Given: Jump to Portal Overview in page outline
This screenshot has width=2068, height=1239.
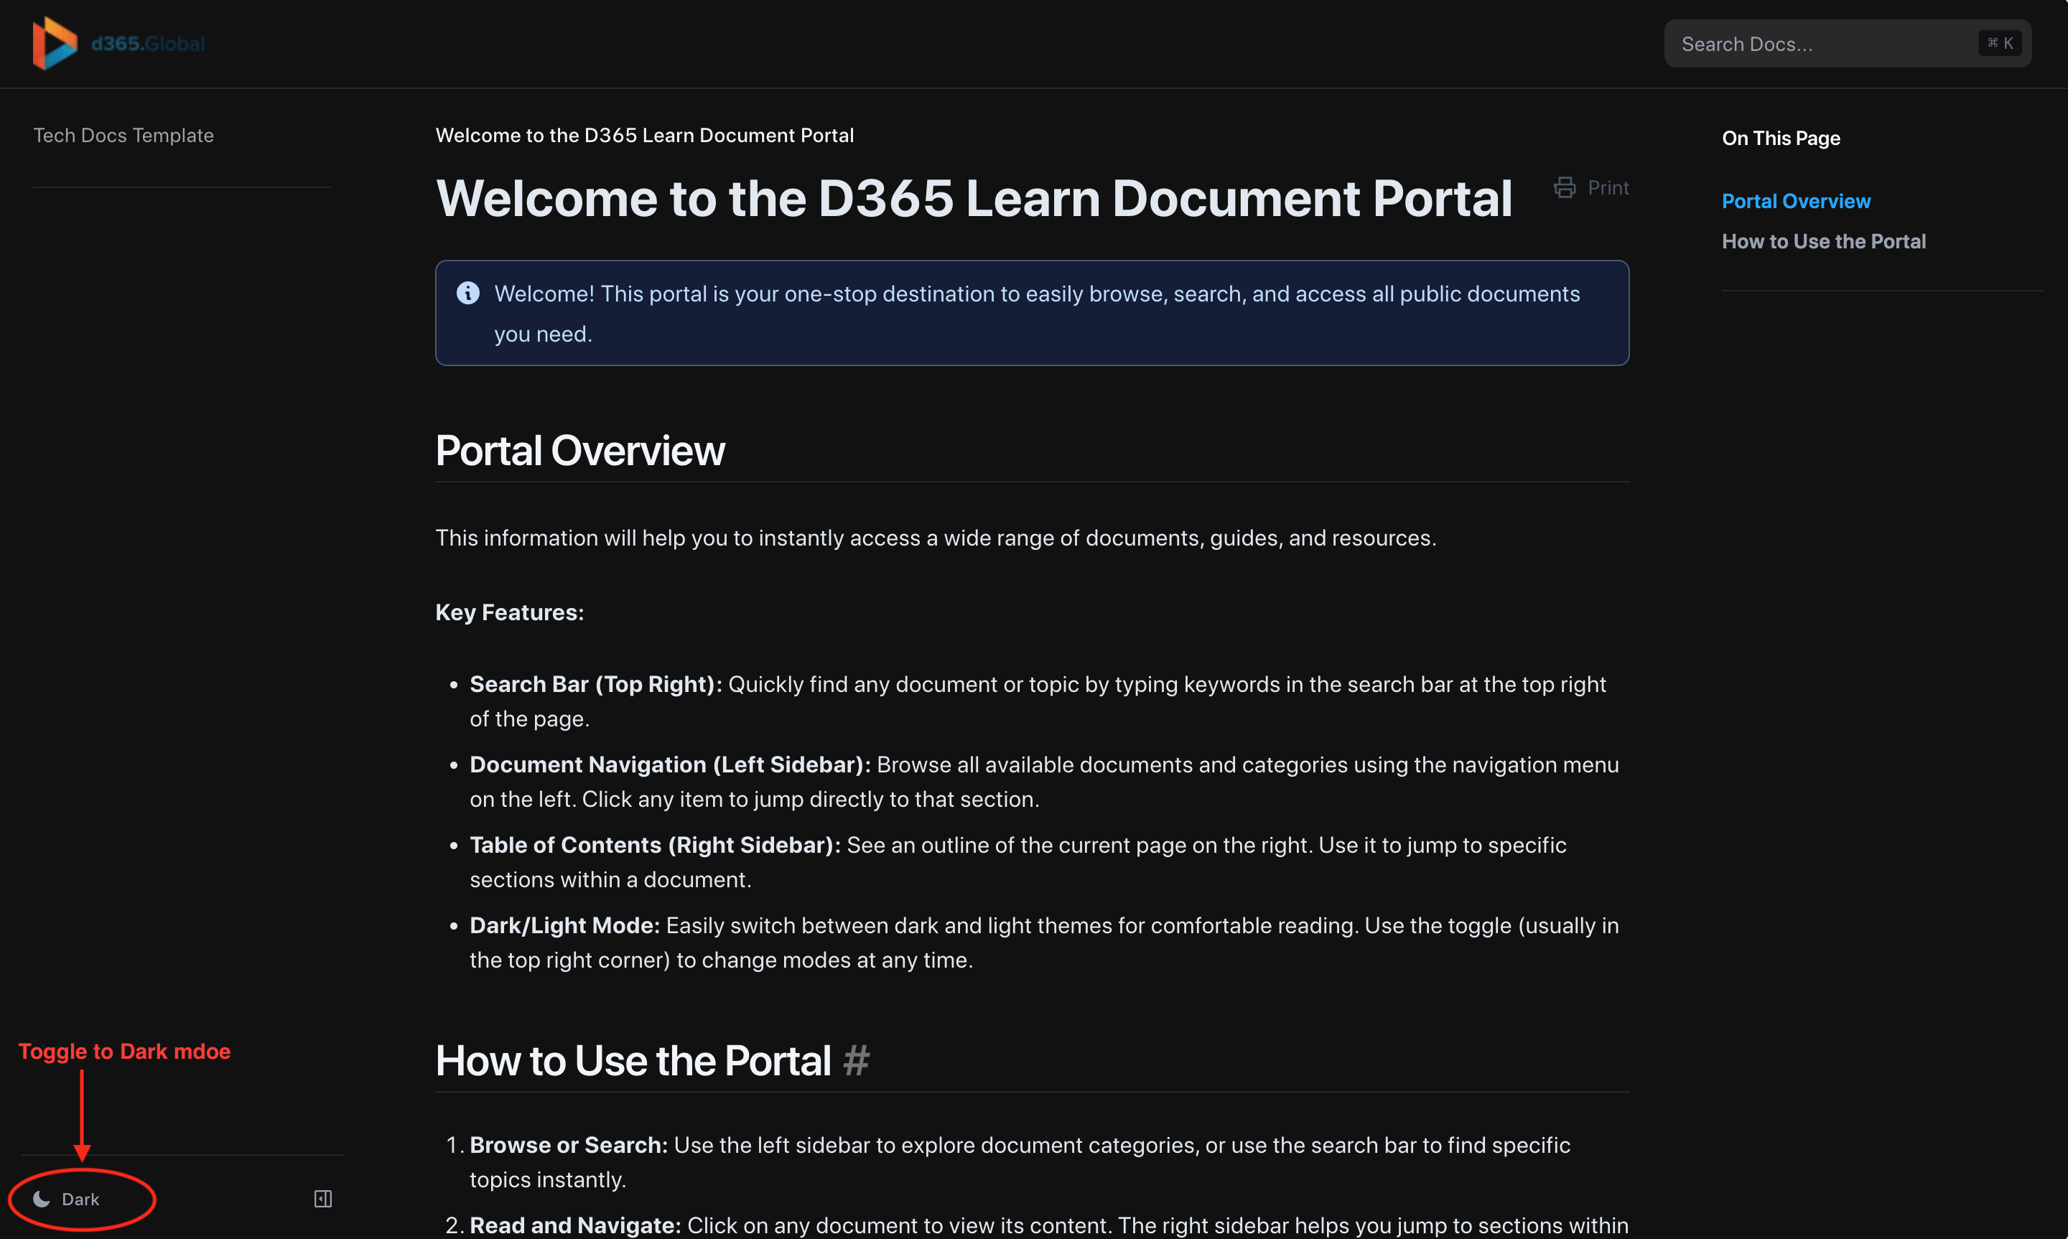Looking at the screenshot, I should click(x=1796, y=201).
